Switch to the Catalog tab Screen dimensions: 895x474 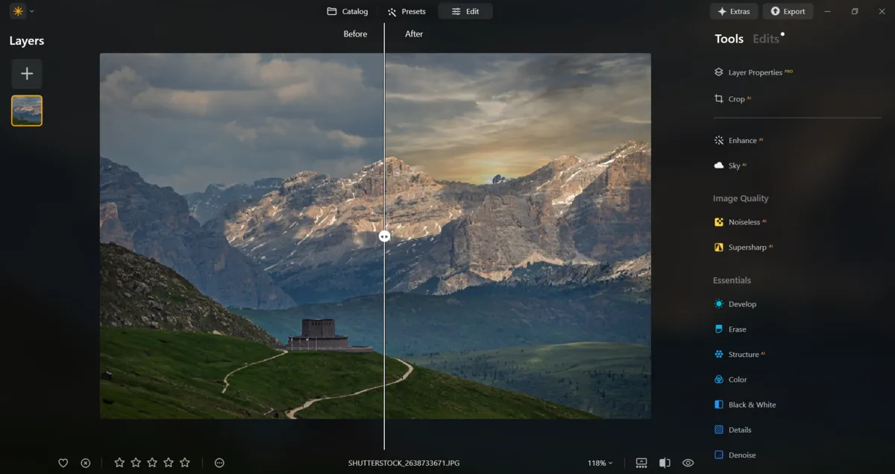[x=346, y=11]
